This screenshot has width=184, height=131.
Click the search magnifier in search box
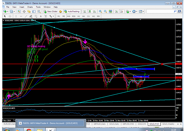pos(175,11)
